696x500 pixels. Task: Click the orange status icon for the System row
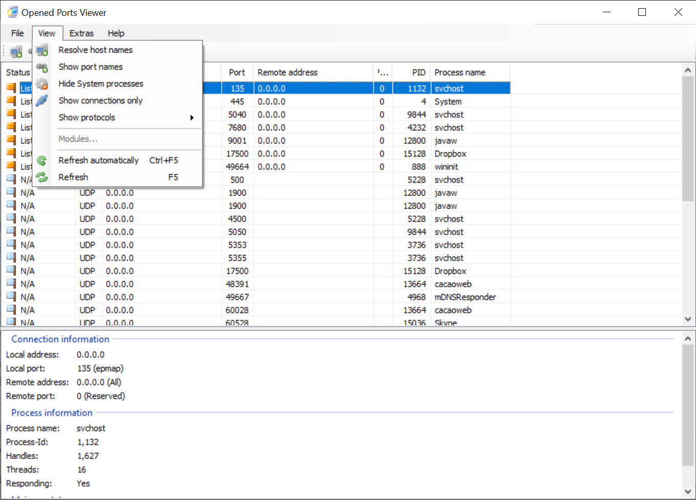click(11, 101)
